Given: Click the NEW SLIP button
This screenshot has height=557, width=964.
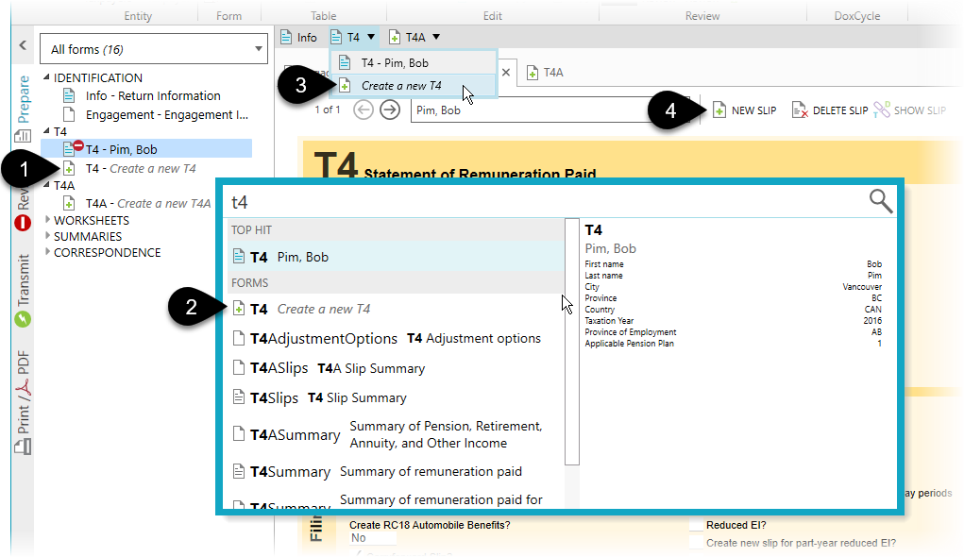Looking at the screenshot, I should coord(745,110).
